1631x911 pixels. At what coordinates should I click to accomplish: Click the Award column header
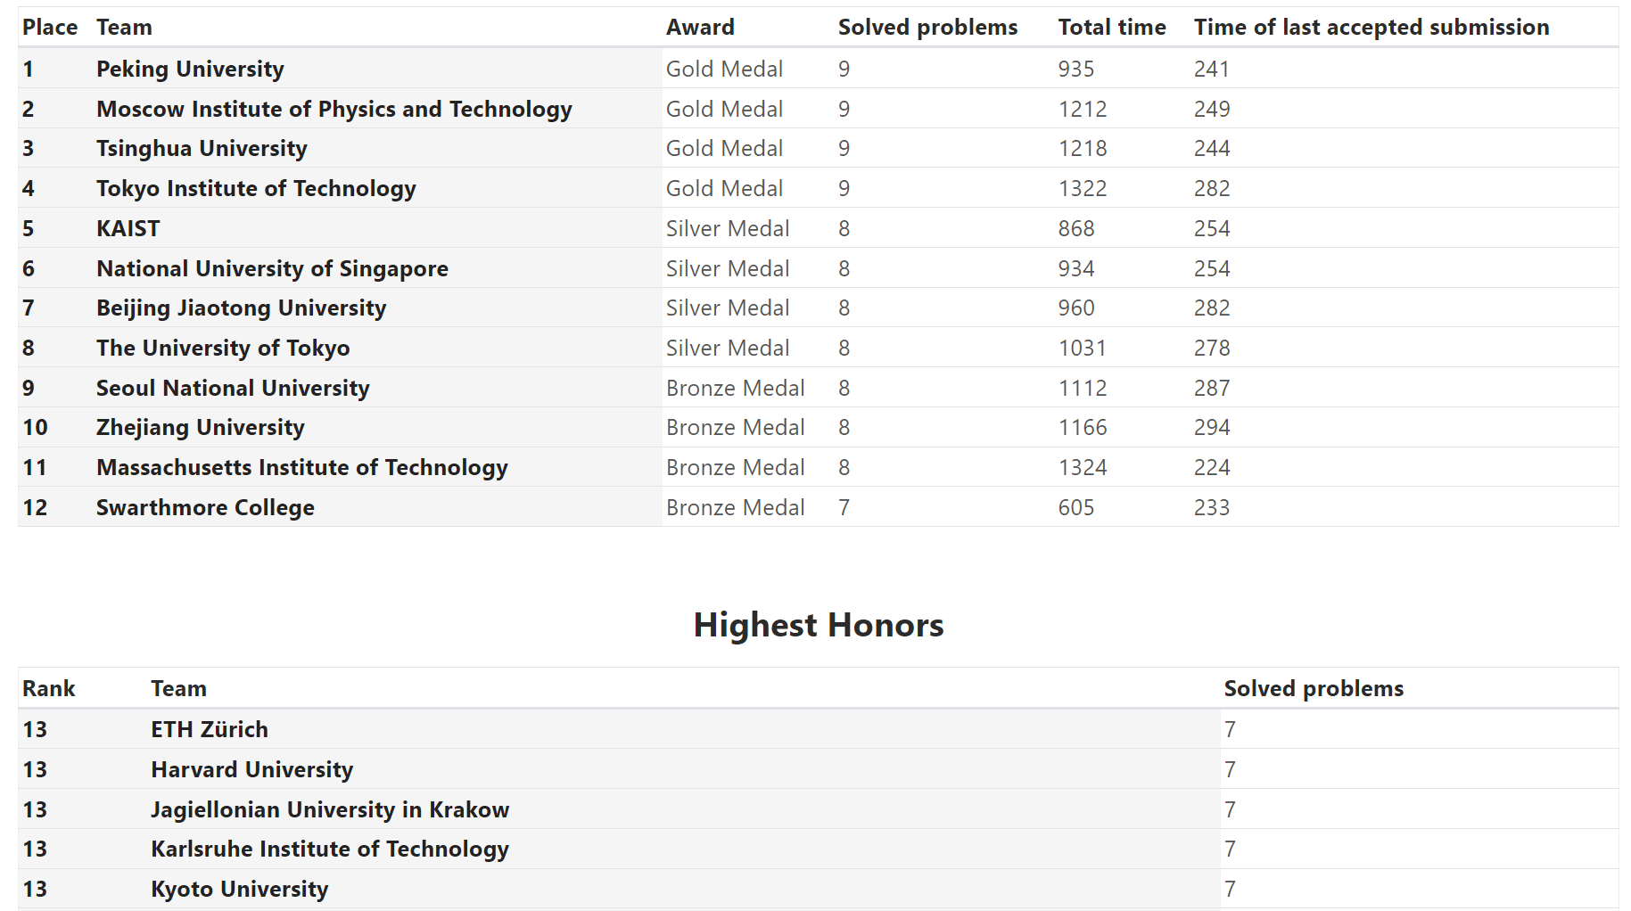pos(700,28)
